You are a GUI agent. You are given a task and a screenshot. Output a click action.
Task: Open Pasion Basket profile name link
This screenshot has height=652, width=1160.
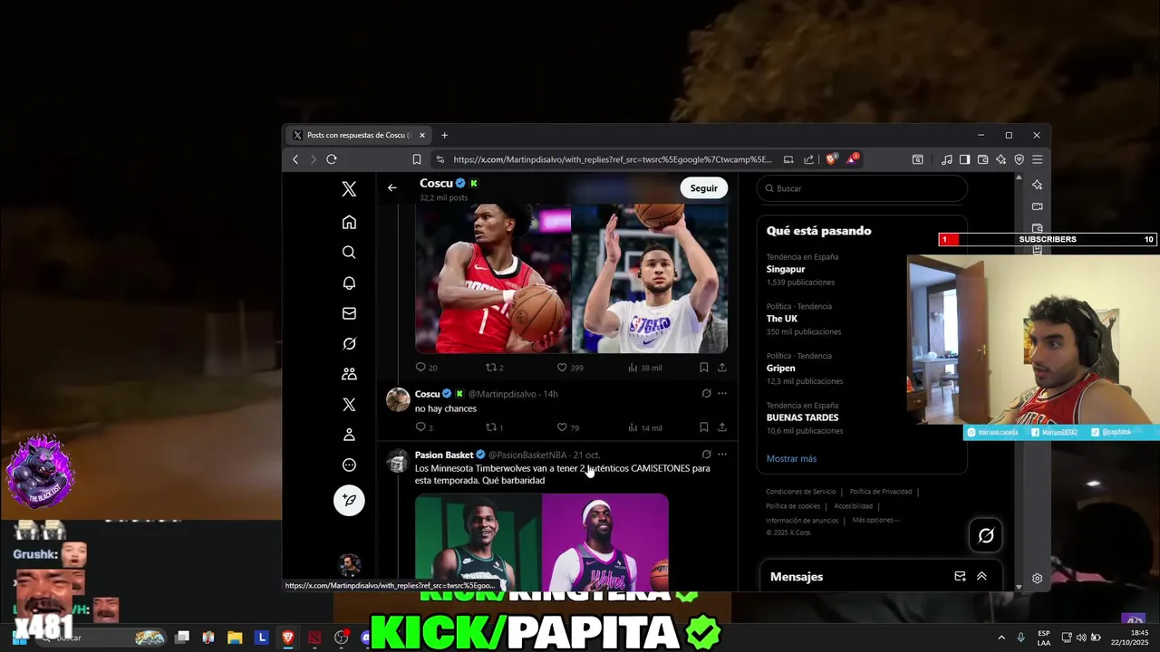click(444, 455)
